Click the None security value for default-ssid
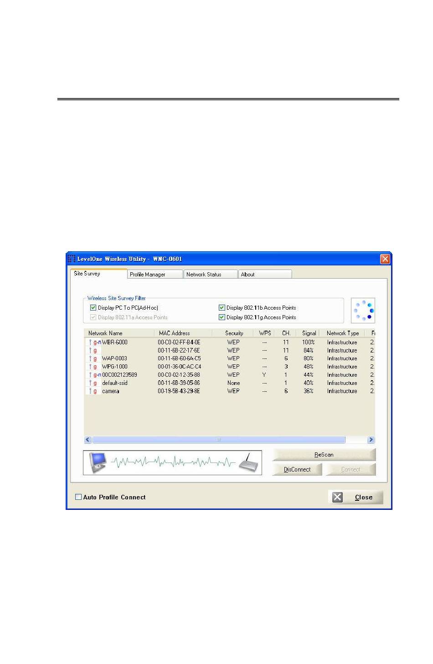Image resolution: width=433 pixels, height=664 pixels. [233, 383]
